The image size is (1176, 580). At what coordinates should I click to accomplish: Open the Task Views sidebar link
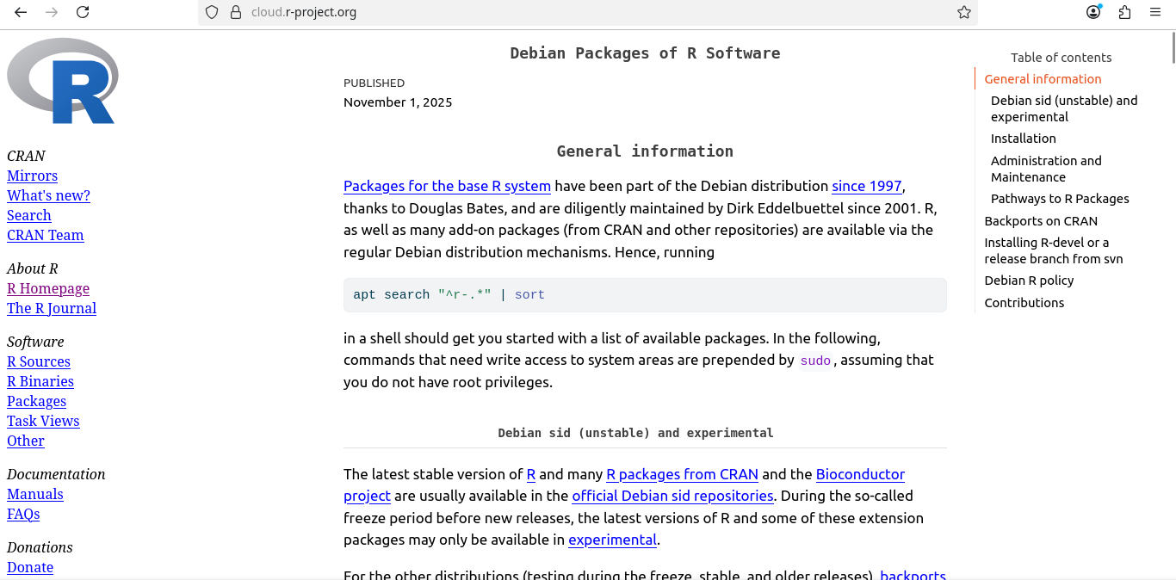(x=43, y=421)
